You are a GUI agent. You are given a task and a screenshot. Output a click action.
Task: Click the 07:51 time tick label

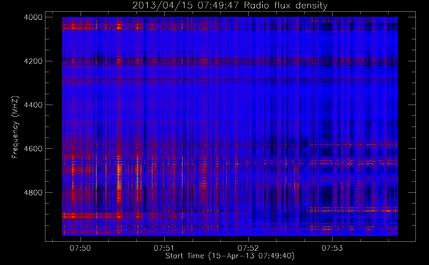tap(164, 248)
